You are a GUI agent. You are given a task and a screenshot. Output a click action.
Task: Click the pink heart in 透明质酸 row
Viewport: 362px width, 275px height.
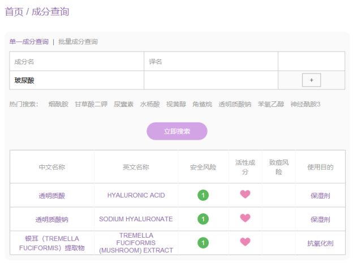click(245, 194)
